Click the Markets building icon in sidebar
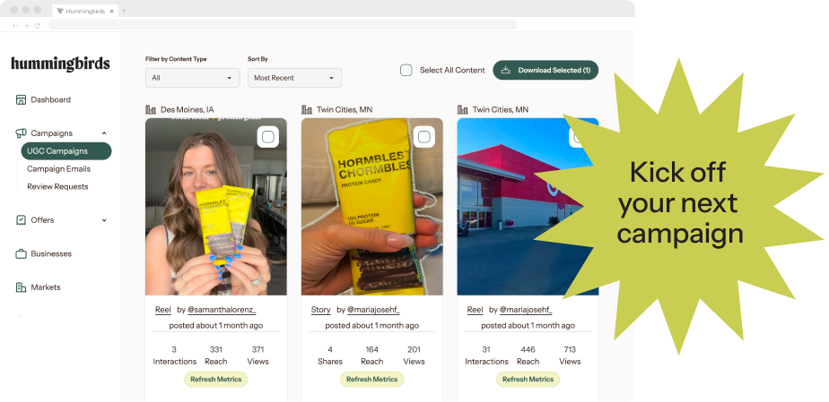Viewport: 829px width, 402px height. [x=21, y=287]
